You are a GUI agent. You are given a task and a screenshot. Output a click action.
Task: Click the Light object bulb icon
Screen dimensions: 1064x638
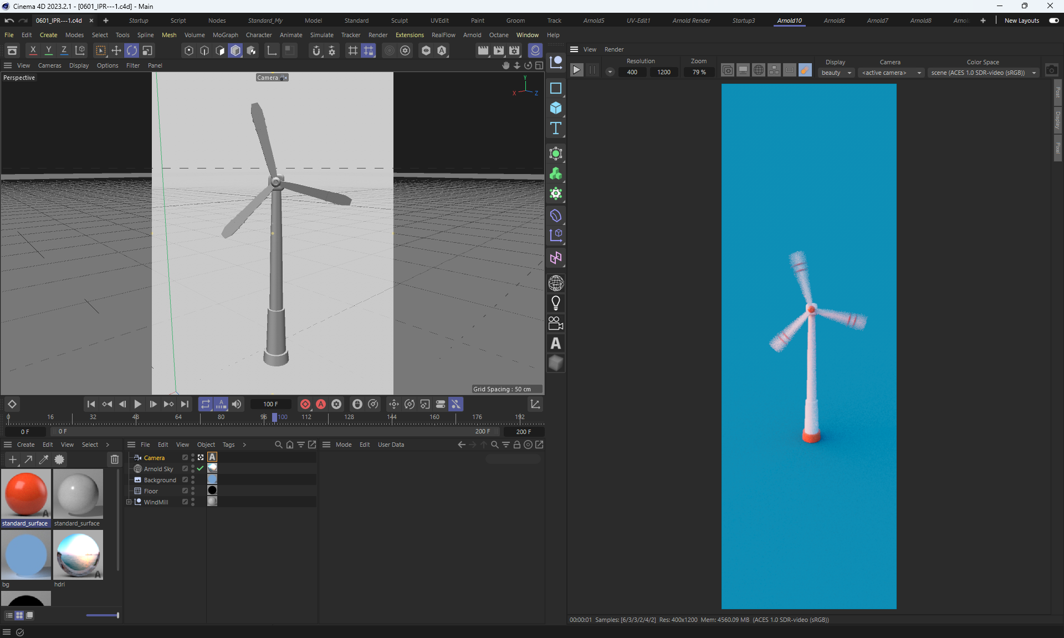556,303
